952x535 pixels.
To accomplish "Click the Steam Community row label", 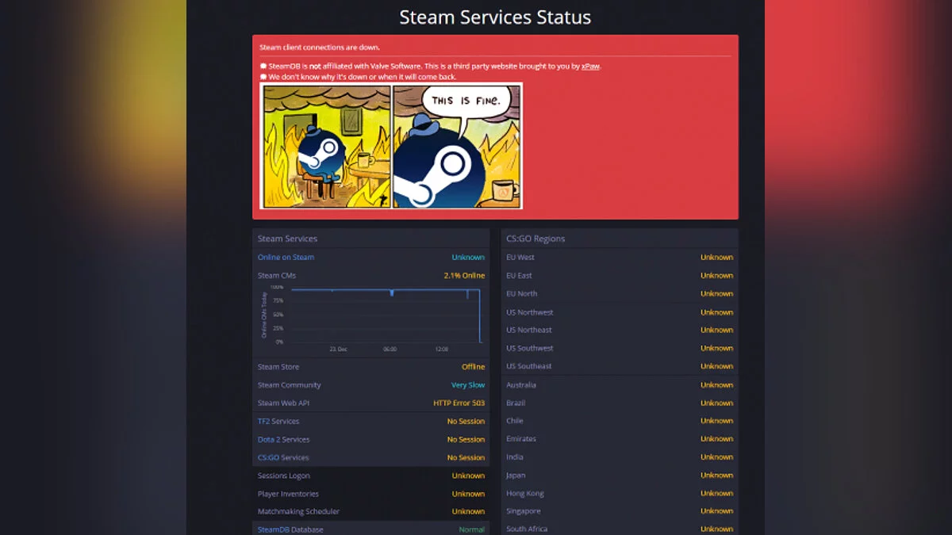I will tap(290, 385).
